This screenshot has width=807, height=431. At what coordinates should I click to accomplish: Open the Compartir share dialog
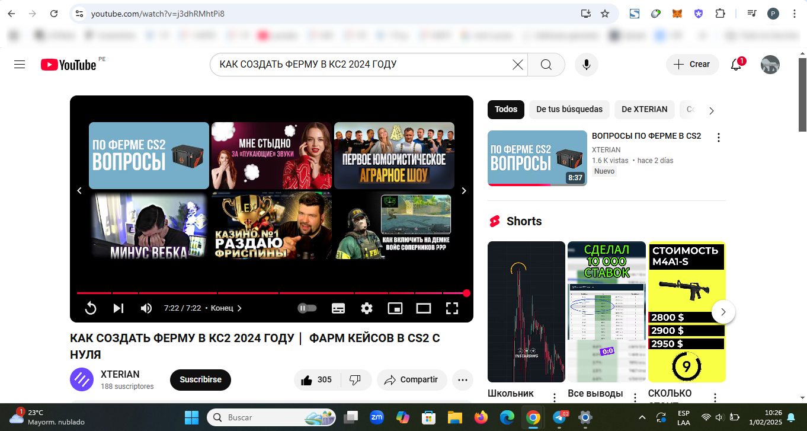point(412,380)
